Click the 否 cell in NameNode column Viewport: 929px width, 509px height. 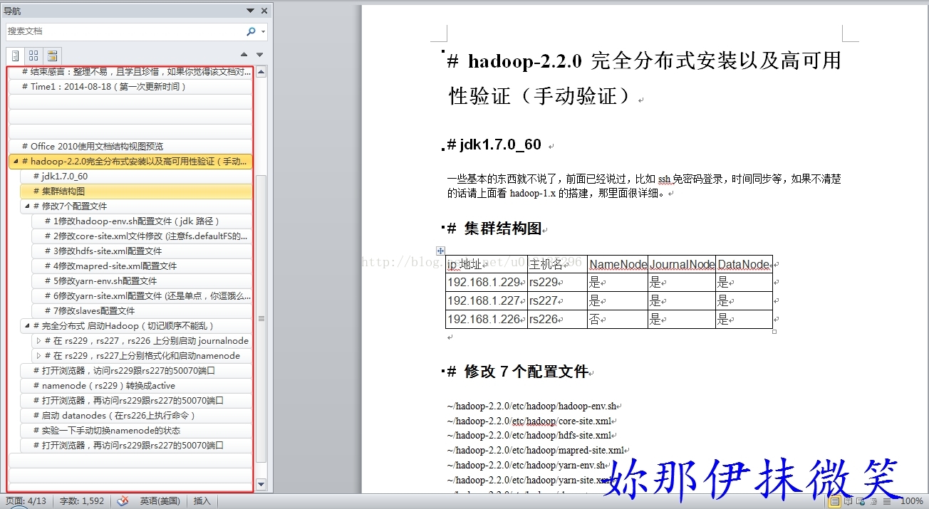pyautogui.click(x=618, y=319)
